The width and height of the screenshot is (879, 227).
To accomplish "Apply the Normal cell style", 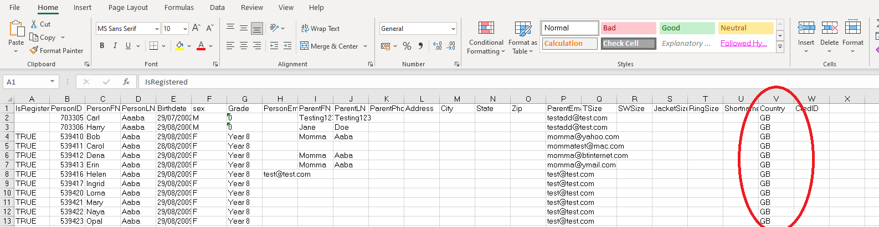I will (570, 28).
